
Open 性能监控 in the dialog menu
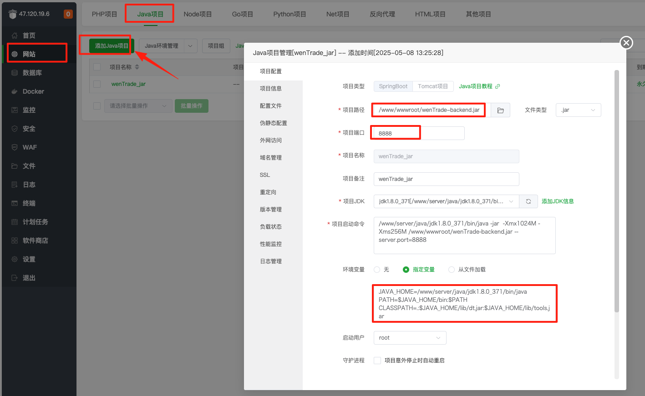click(273, 244)
